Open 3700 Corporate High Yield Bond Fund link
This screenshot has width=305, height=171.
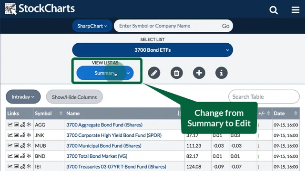pos(114,135)
